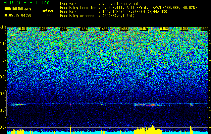Click the 0451 time marker
This screenshot has height=134, width=211.
click(x=23, y=29)
